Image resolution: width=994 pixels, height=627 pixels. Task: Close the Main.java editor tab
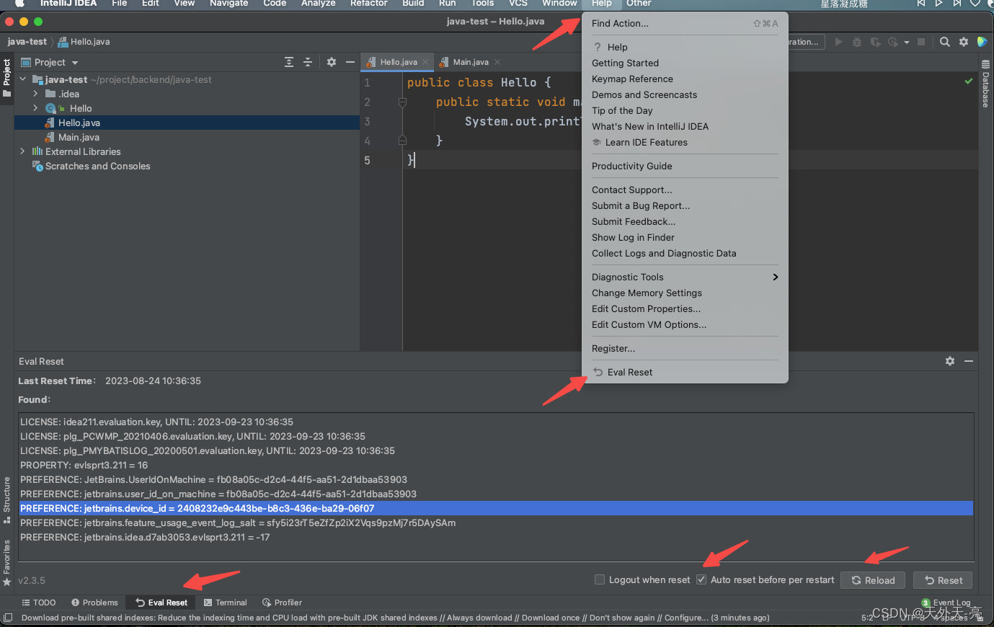[x=497, y=62]
